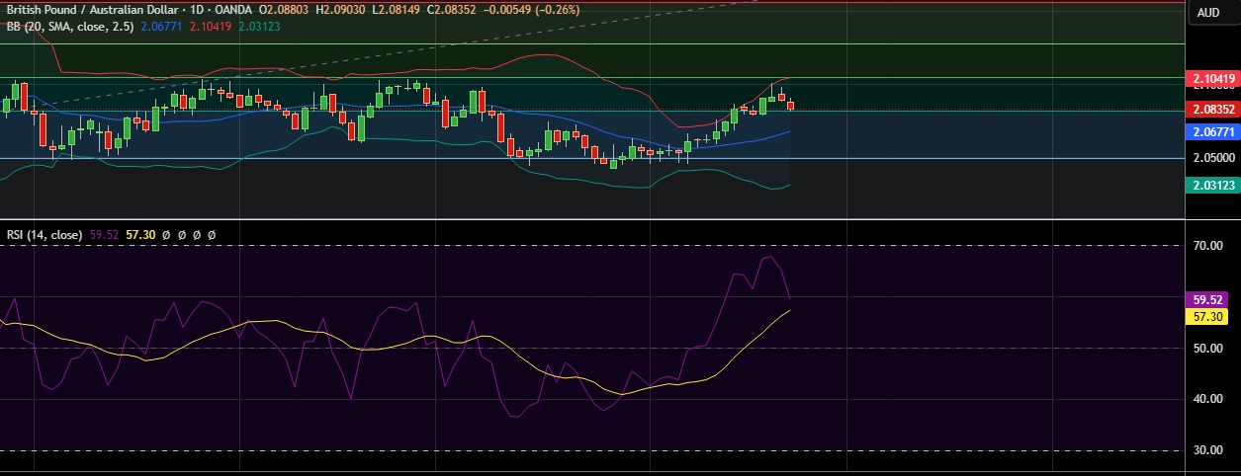
Task: Click the red 2.10419 upper band price label
Action: pos(1212,78)
